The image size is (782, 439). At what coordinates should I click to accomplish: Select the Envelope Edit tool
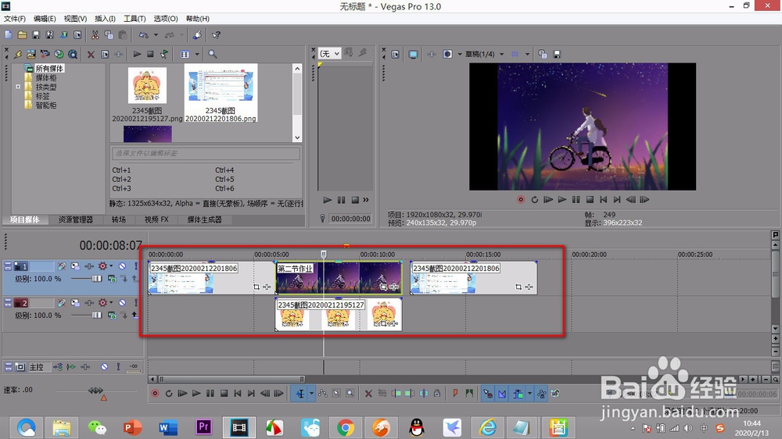click(x=323, y=394)
